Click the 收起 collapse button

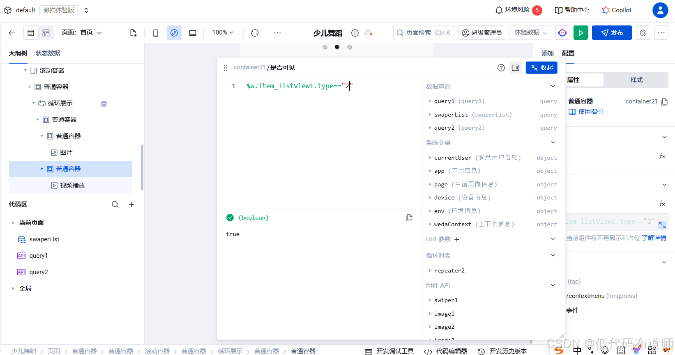coord(541,68)
